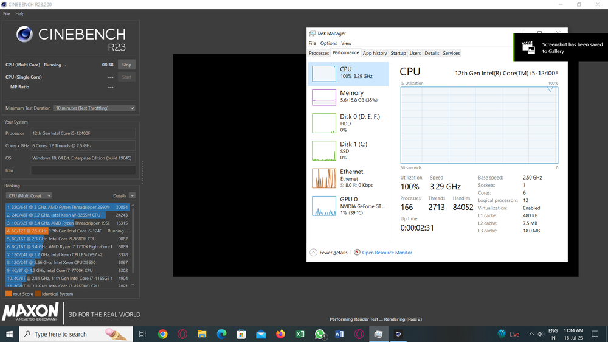The image size is (608, 342).
Task: Click the Single Core Start button
Action: (x=126, y=77)
